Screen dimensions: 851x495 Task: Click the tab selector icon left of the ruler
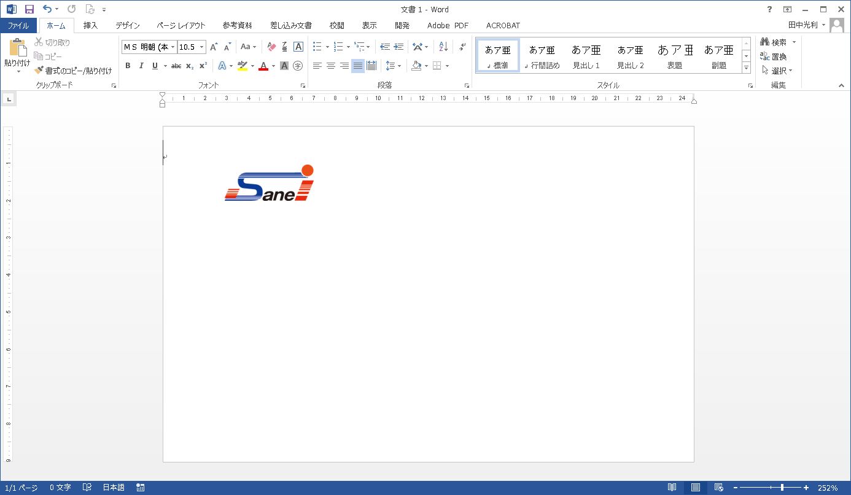(x=9, y=98)
